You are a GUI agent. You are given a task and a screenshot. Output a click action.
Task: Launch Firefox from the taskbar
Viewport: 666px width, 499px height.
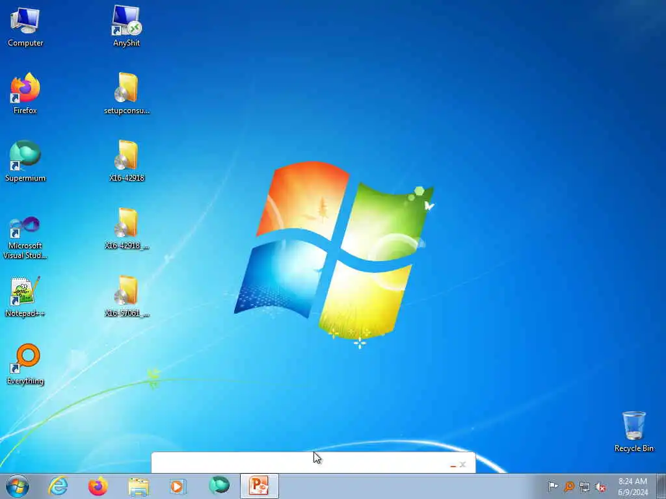[x=98, y=486]
